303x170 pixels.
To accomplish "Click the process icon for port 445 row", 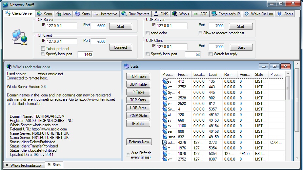I will (165, 93).
